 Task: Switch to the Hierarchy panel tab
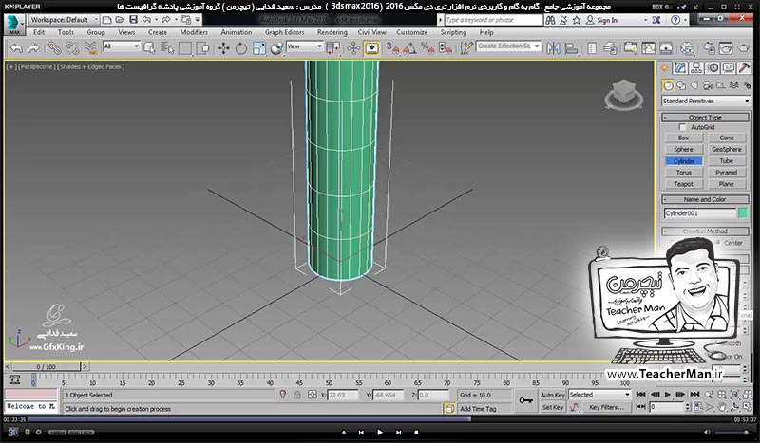point(696,68)
